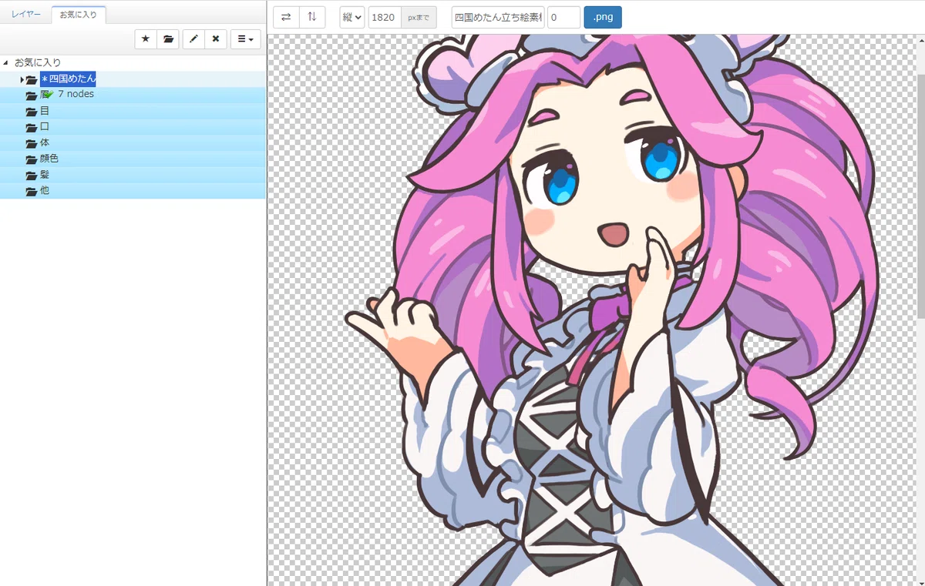Click the X delete button
Screen dimensions: 925x586
216,39
